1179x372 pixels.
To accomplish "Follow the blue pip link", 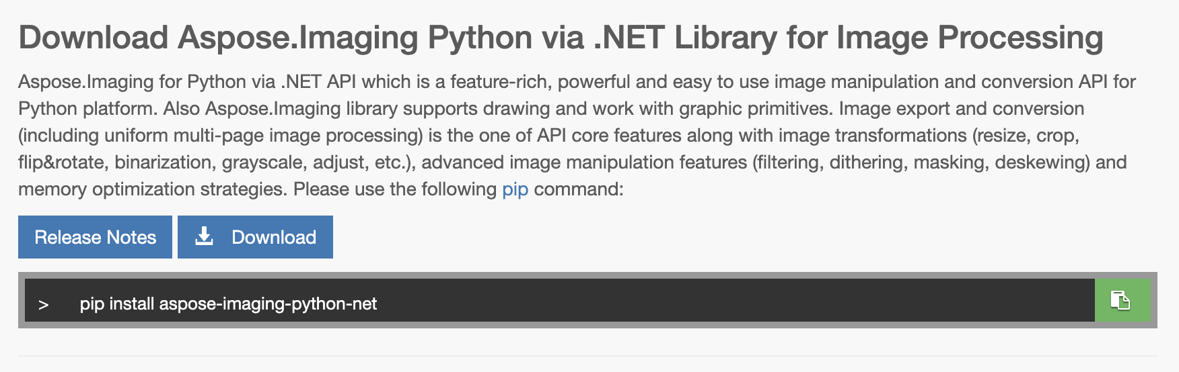I will click(x=515, y=189).
